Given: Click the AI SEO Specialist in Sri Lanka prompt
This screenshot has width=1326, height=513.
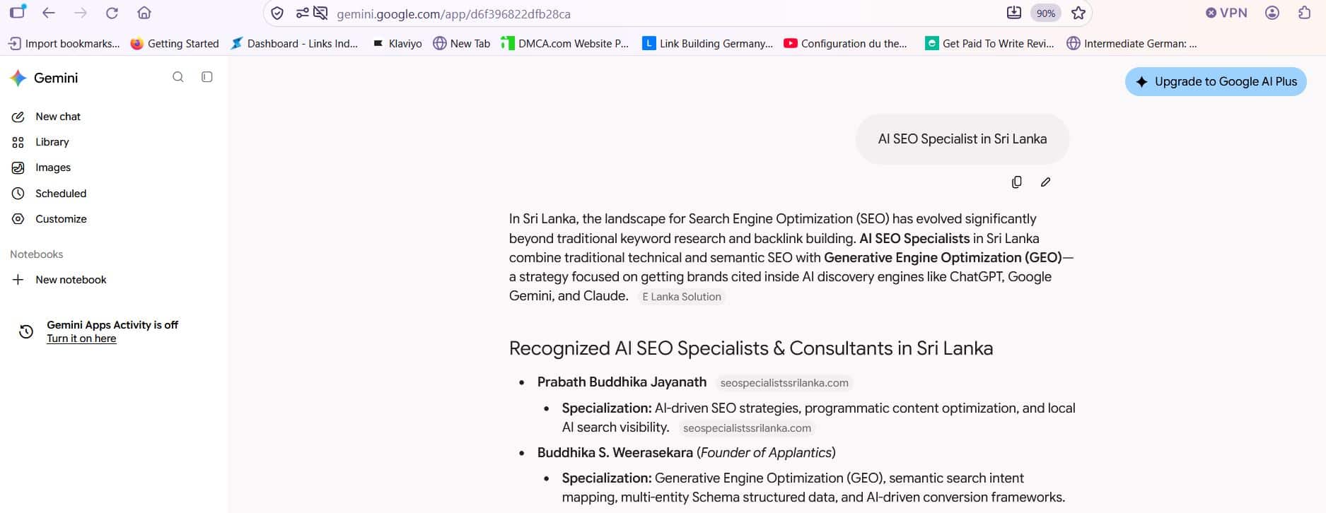Looking at the screenshot, I should [x=962, y=139].
